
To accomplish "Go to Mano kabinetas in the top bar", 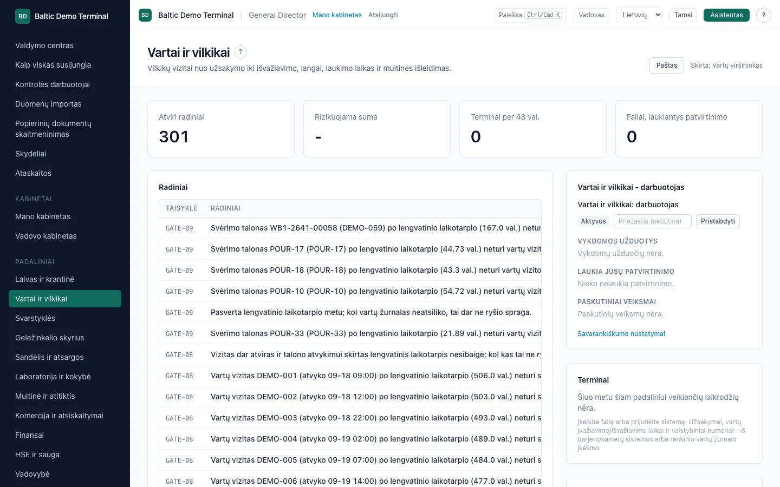I will point(337,15).
